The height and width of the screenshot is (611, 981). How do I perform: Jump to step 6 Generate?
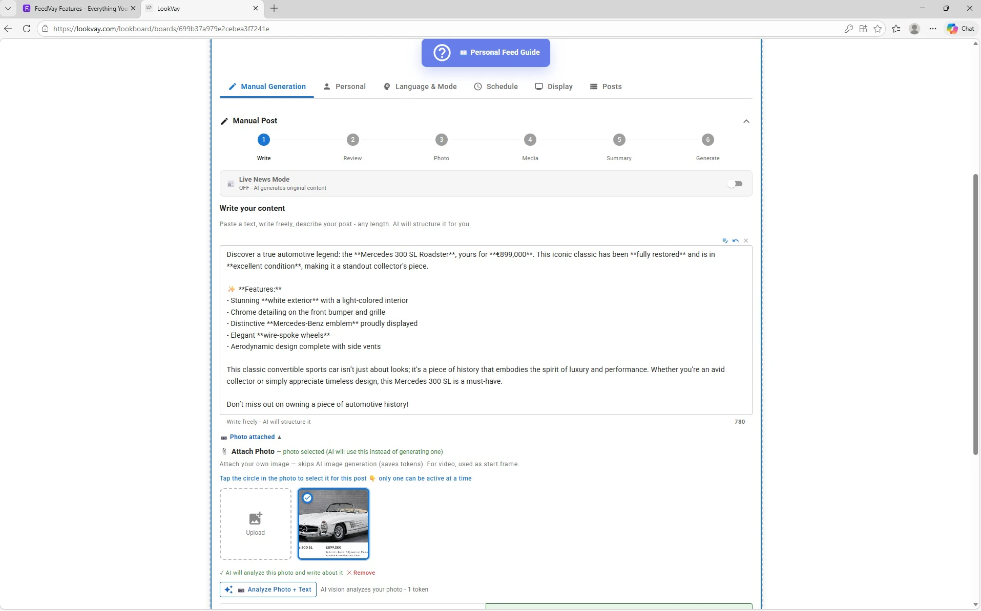pos(707,140)
